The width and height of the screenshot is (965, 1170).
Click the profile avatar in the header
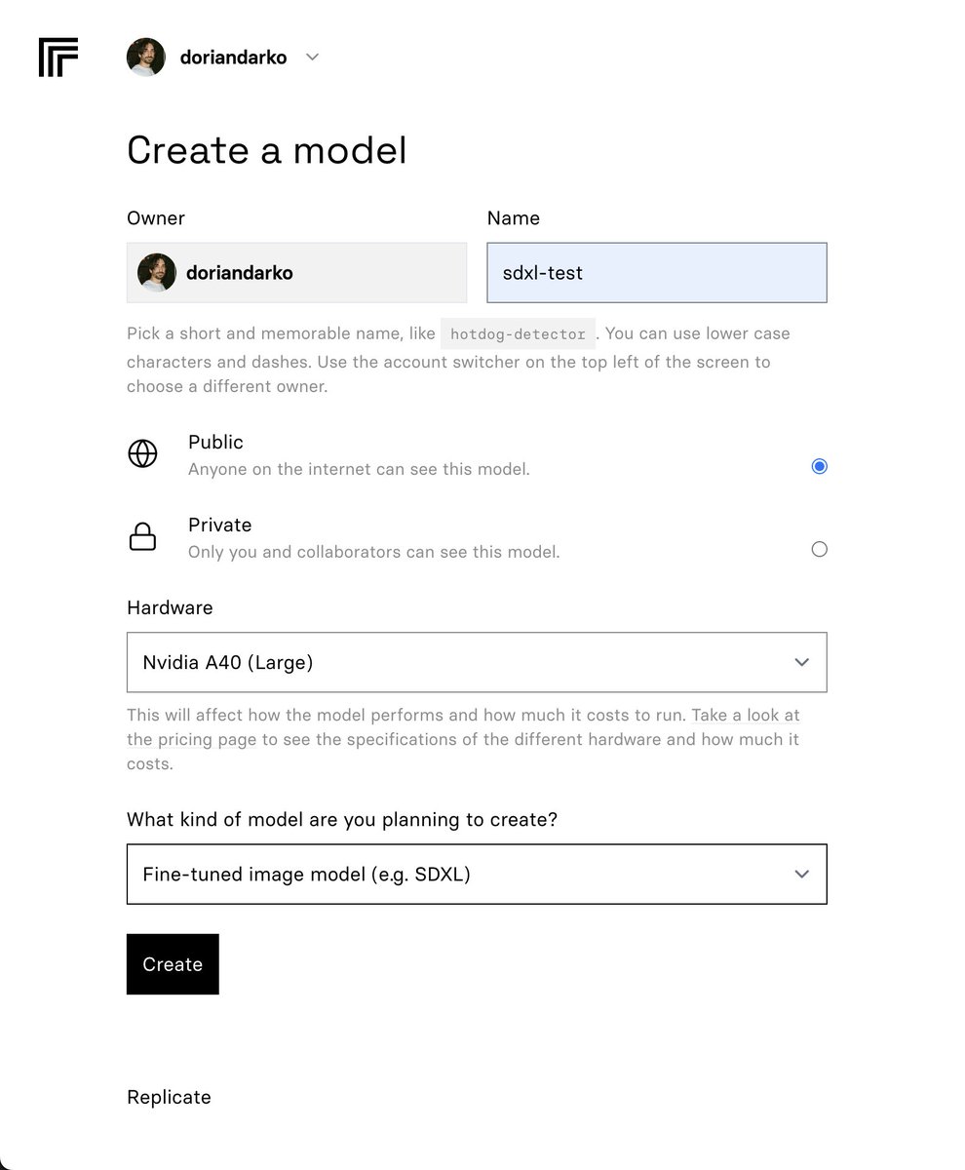point(146,58)
